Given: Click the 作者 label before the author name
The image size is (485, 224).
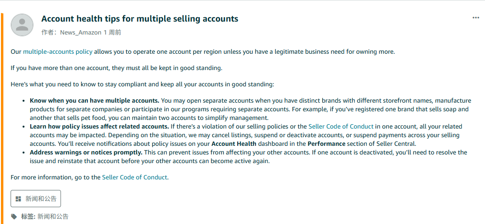Looking at the screenshot, I should click(47, 32).
